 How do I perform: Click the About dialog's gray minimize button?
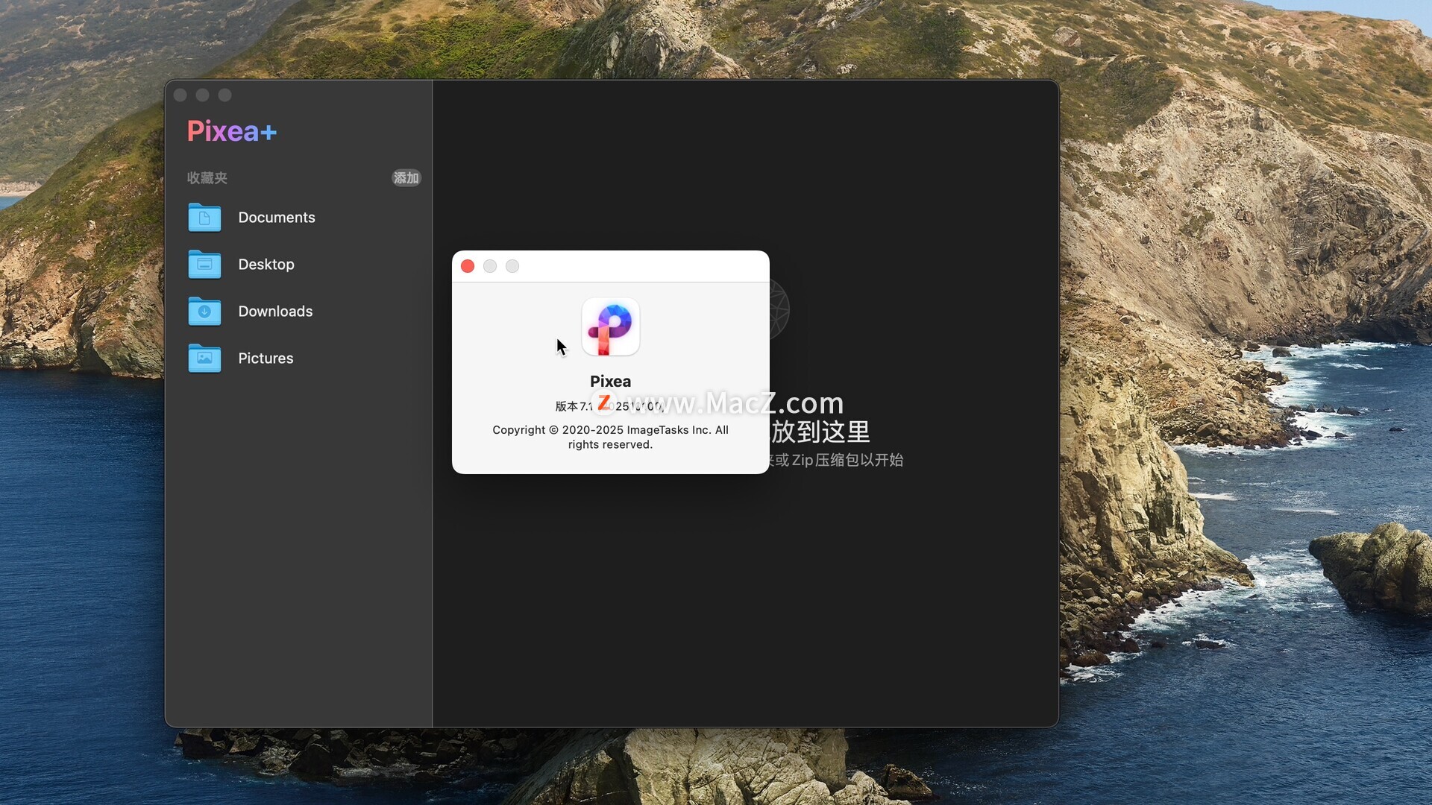[x=490, y=266]
